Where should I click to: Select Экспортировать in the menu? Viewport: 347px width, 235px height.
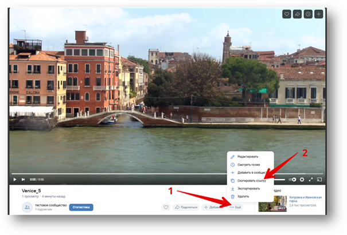tap(251, 189)
